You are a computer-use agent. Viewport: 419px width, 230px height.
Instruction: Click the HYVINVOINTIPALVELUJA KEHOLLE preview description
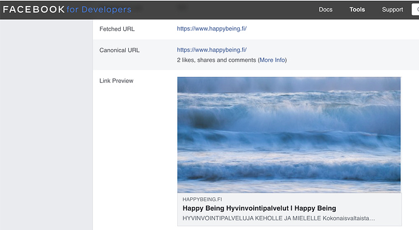279,218
